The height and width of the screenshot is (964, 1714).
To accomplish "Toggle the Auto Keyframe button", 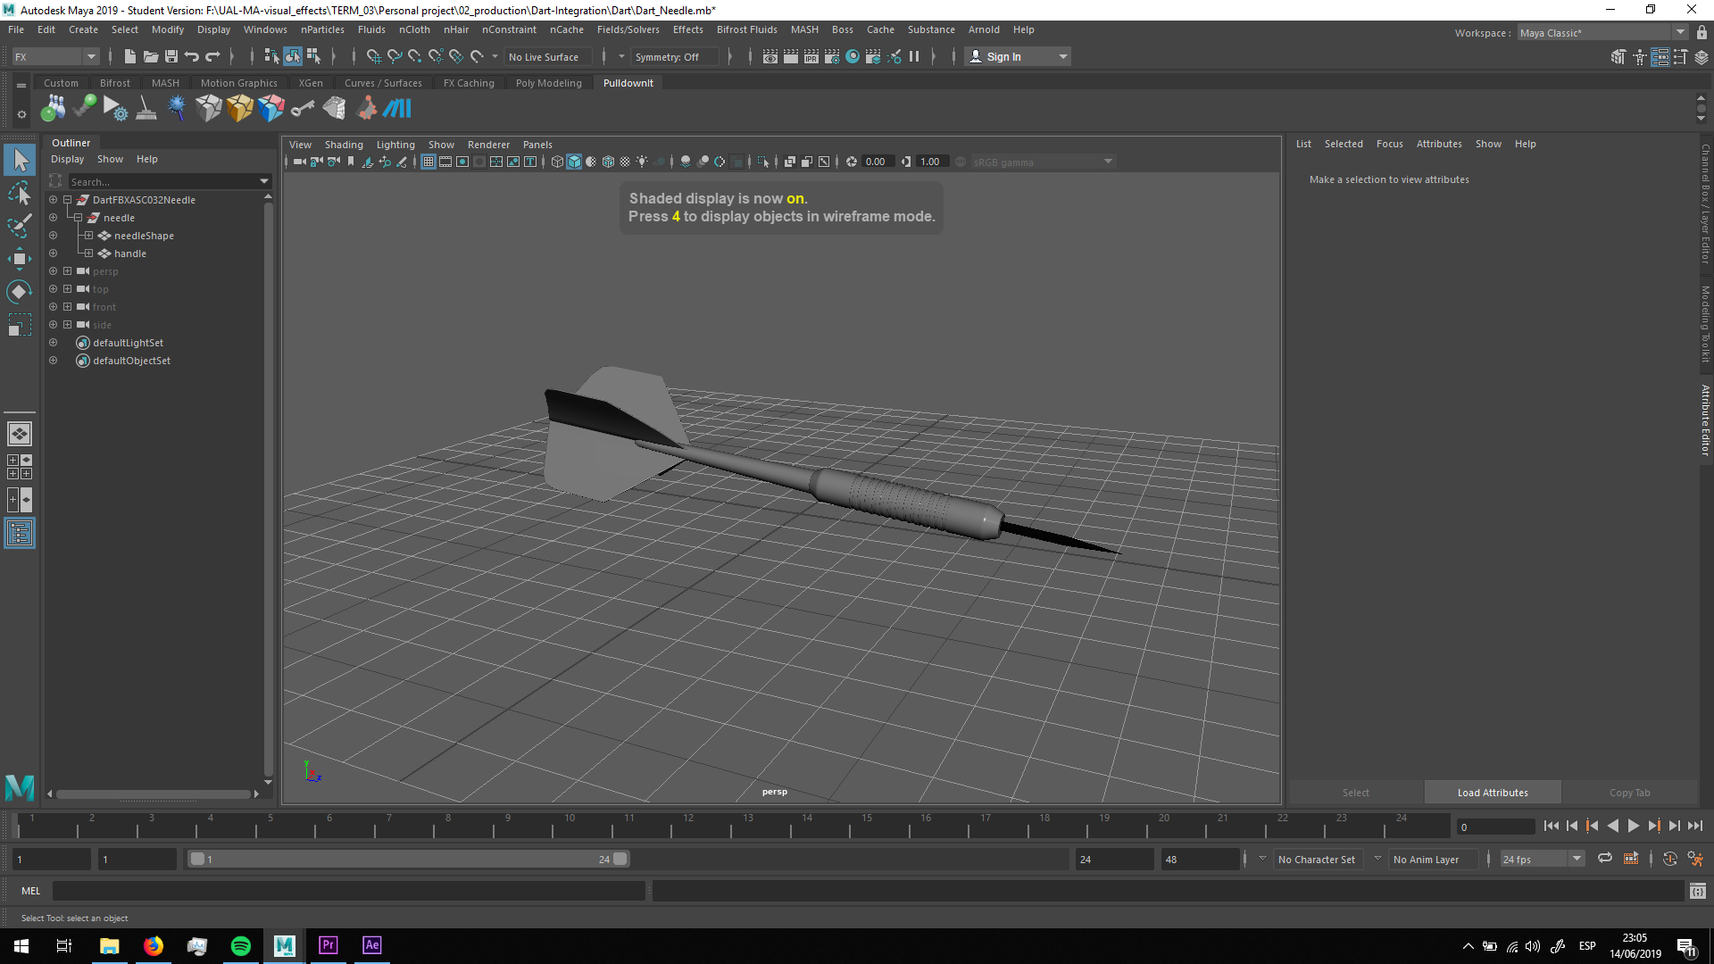I will (x=1669, y=859).
